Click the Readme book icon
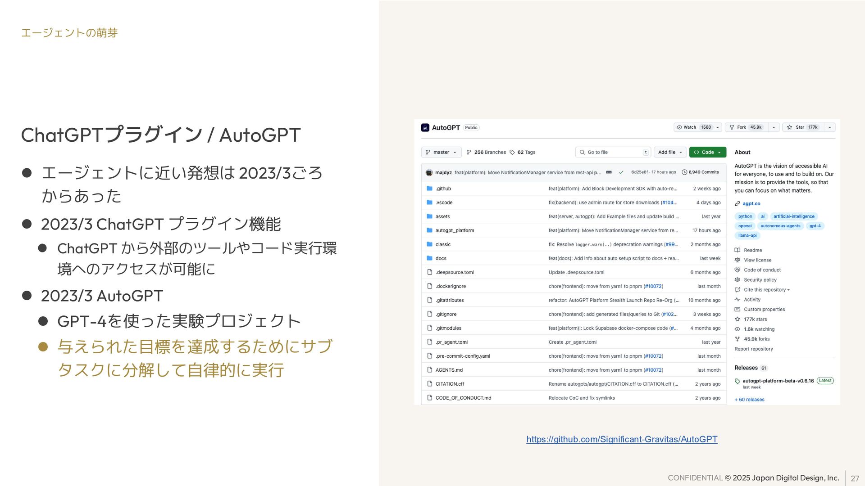This screenshot has width=865, height=486. click(738, 250)
